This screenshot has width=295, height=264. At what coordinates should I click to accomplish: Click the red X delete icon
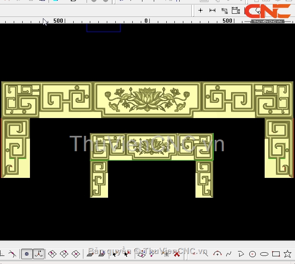click(176, 254)
